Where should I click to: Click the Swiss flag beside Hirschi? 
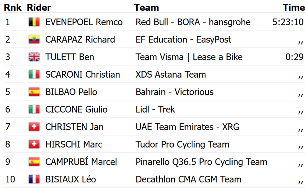(x=34, y=144)
